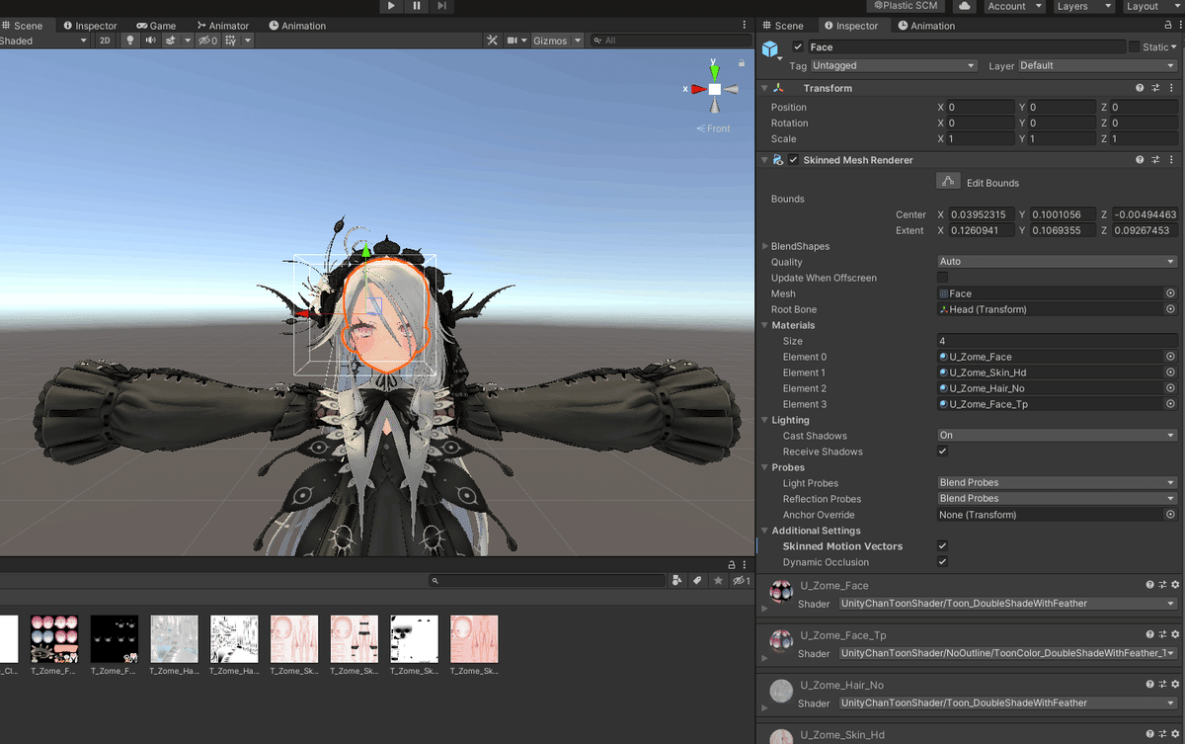Viewport: 1185px width, 744px height.
Task: Toggle scene grid visibility icon
Action: click(230, 41)
